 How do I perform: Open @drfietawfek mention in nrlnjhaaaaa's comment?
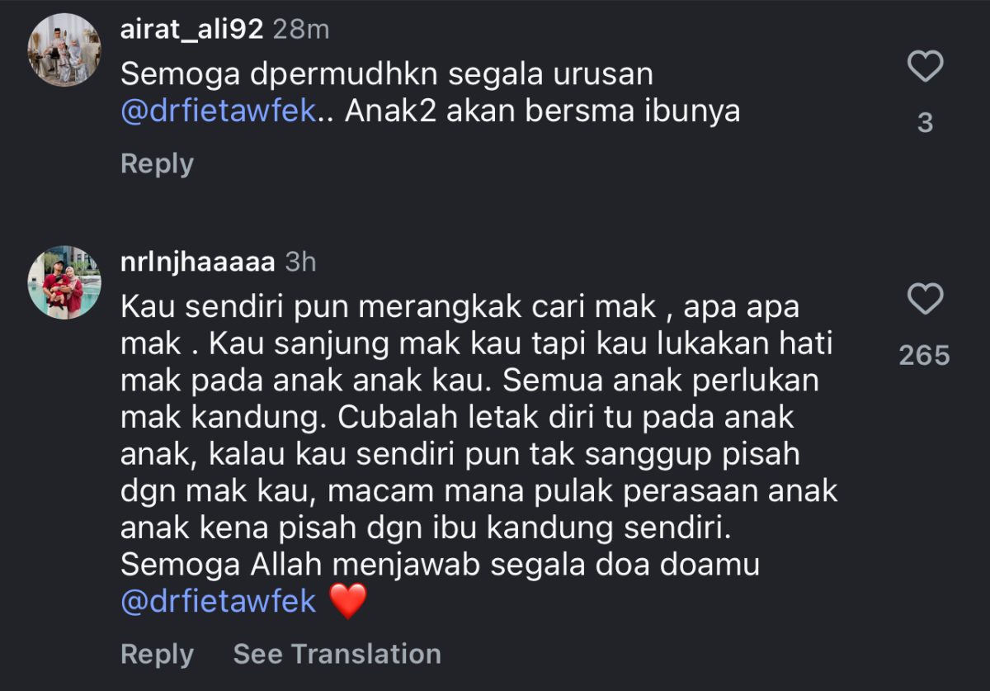click(x=219, y=601)
